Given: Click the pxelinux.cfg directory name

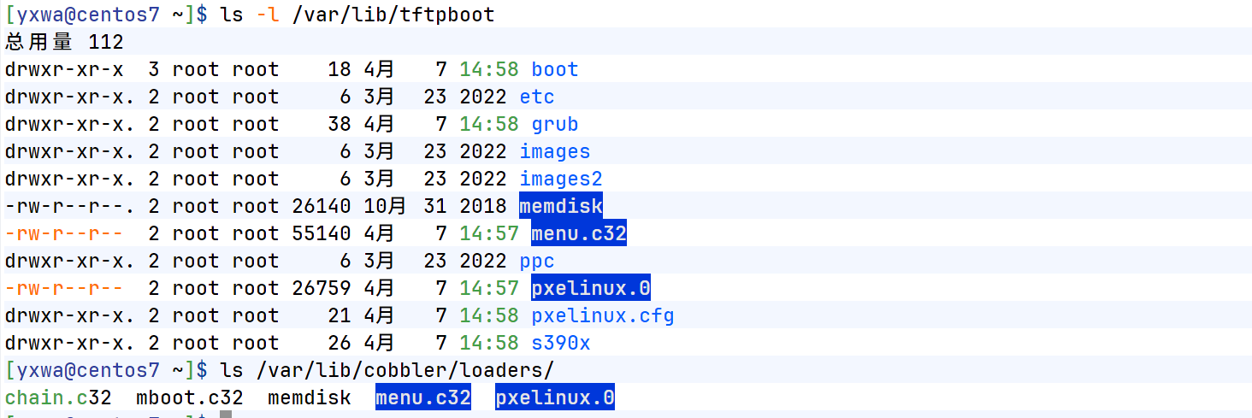Looking at the screenshot, I should coord(602,315).
